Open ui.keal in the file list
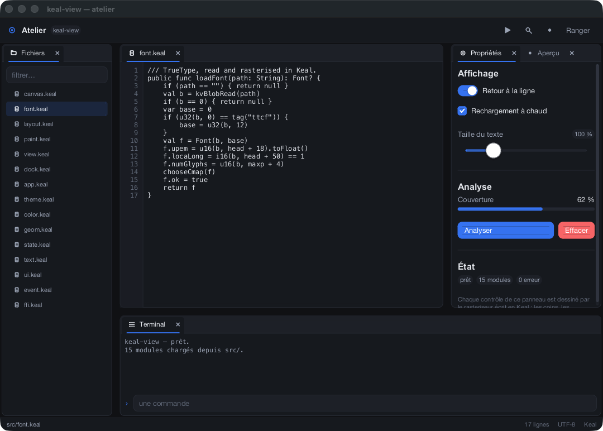 57,275
